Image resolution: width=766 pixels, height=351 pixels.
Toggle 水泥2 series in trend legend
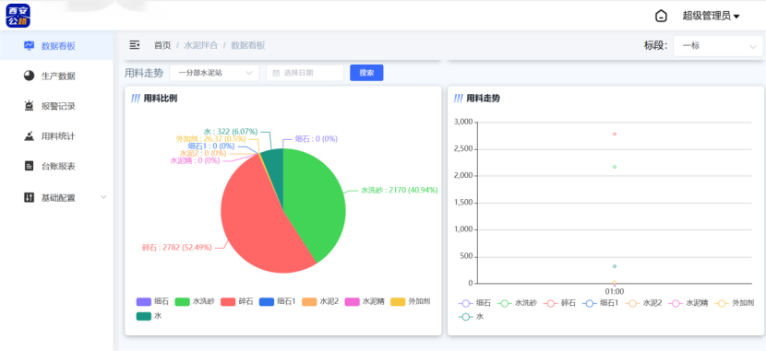pyautogui.click(x=644, y=303)
